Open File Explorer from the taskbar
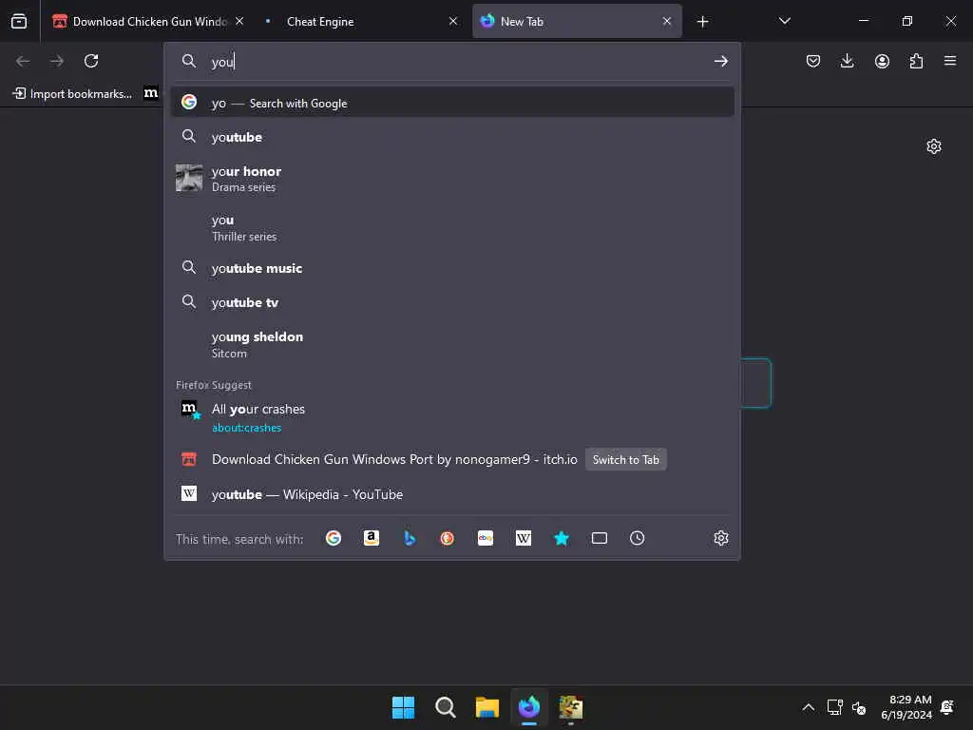Viewport: 973px width, 730px height. (x=487, y=707)
